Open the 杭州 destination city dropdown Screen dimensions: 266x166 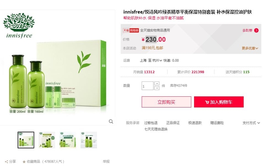(x=157, y=60)
